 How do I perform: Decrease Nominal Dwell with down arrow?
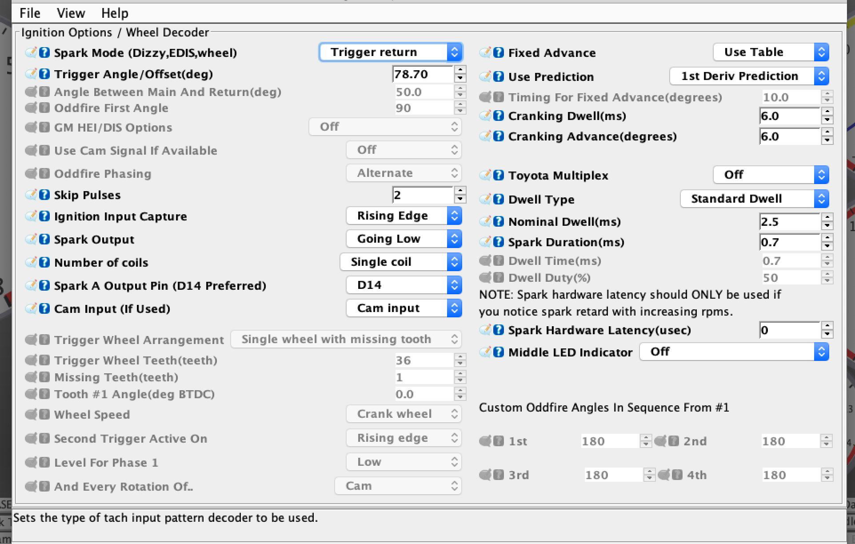tap(827, 226)
